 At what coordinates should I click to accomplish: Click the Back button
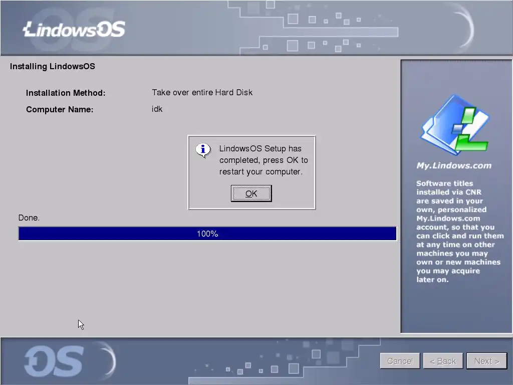(x=443, y=361)
